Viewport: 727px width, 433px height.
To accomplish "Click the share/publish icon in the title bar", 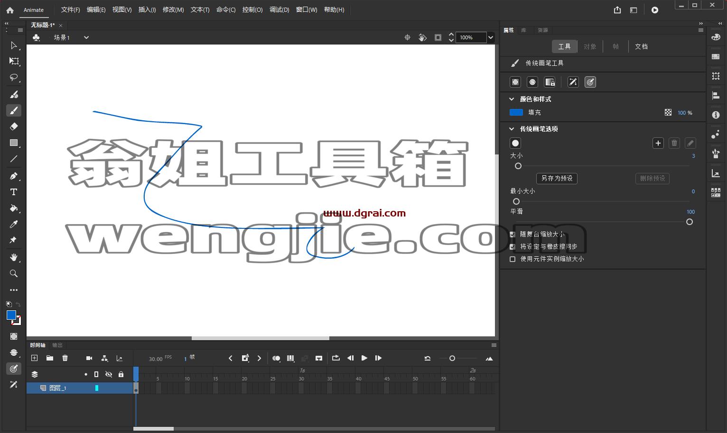I will 617,10.
